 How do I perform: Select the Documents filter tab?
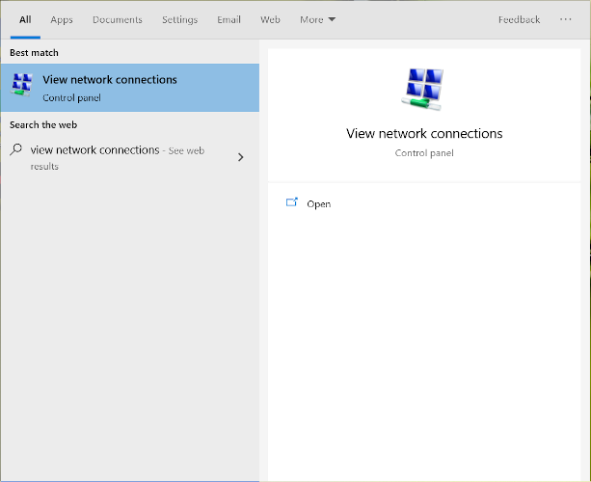tap(118, 19)
